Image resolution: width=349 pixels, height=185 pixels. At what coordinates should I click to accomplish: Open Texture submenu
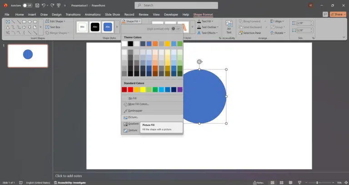coord(131,131)
